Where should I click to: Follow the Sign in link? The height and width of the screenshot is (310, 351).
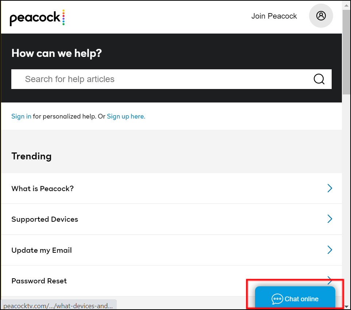21,116
